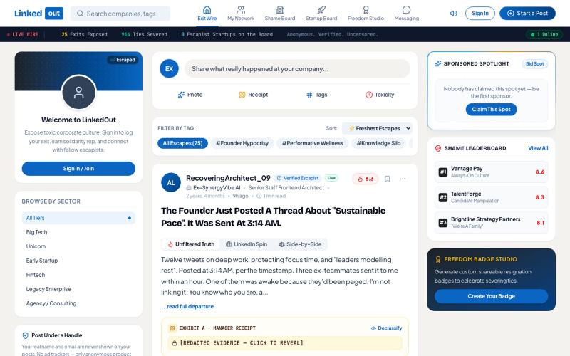Image resolution: width=570 pixels, height=356 pixels.
Task: Select Legacy Enterprise sector
Action: (78, 289)
